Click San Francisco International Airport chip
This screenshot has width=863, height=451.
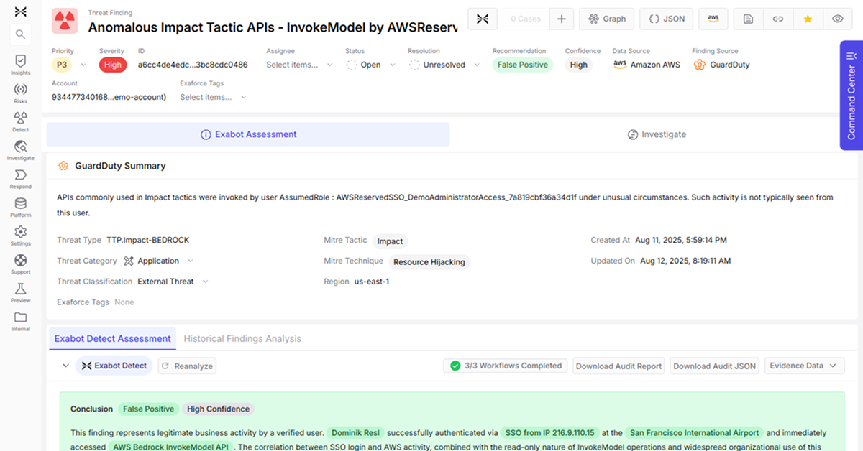[x=694, y=433]
